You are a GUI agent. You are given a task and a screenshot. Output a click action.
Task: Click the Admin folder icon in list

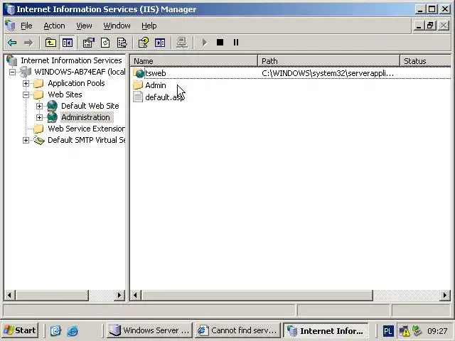(138, 85)
